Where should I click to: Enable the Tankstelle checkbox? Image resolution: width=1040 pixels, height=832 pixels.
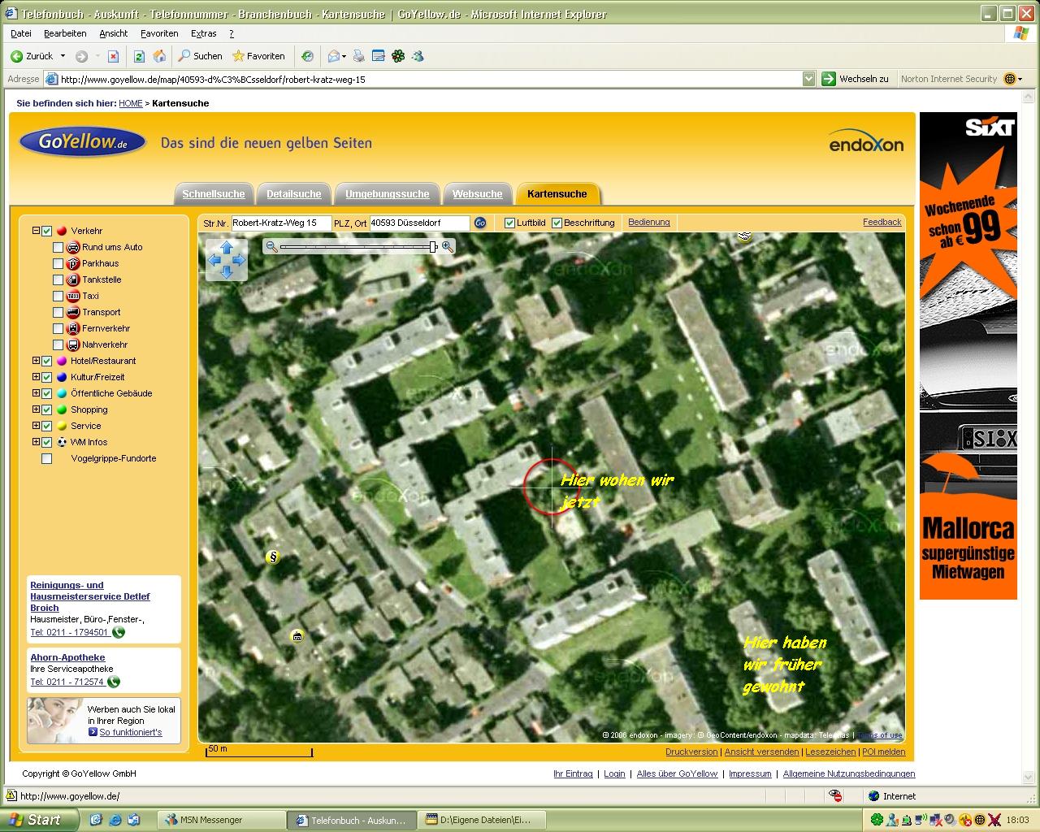58,279
